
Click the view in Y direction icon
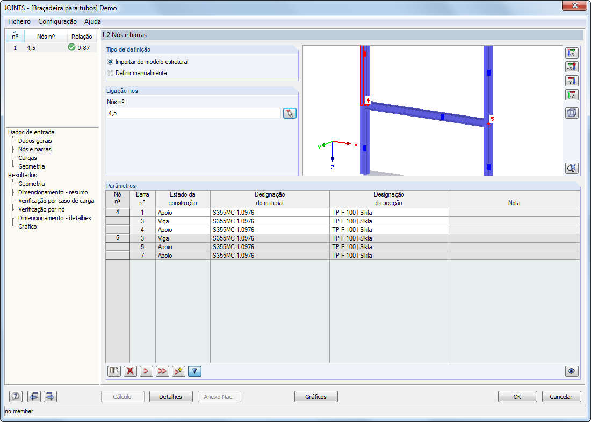572,81
